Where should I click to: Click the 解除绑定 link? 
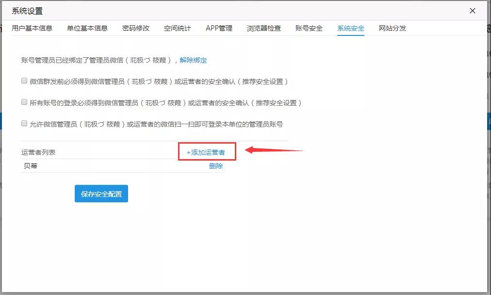pos(193,60)
